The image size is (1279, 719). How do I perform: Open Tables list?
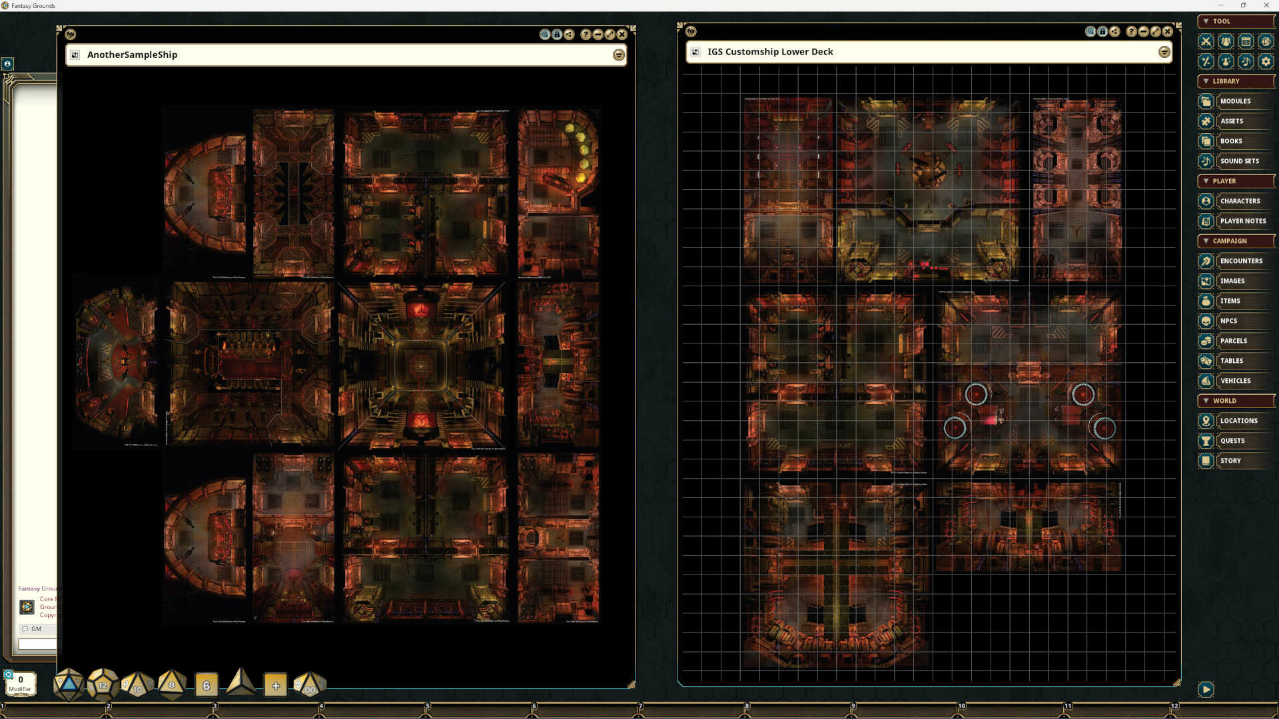(1236, 361)
